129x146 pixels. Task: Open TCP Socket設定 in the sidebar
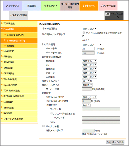click(19, 90)
